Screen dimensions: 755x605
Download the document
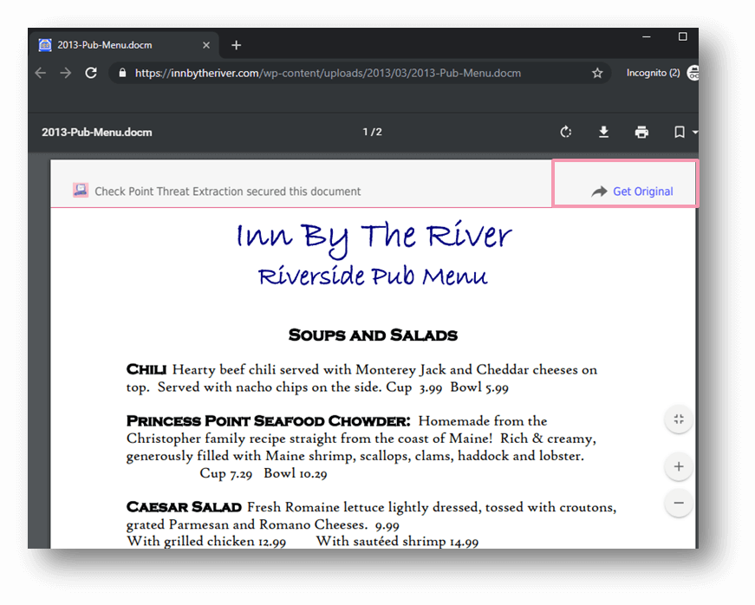(603, 132)
